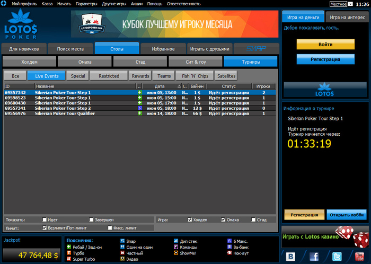The image size is (371, 264).
Task: Switch to Игра на интерес tab
Action: pyautogui.click(x=347, y=17)
